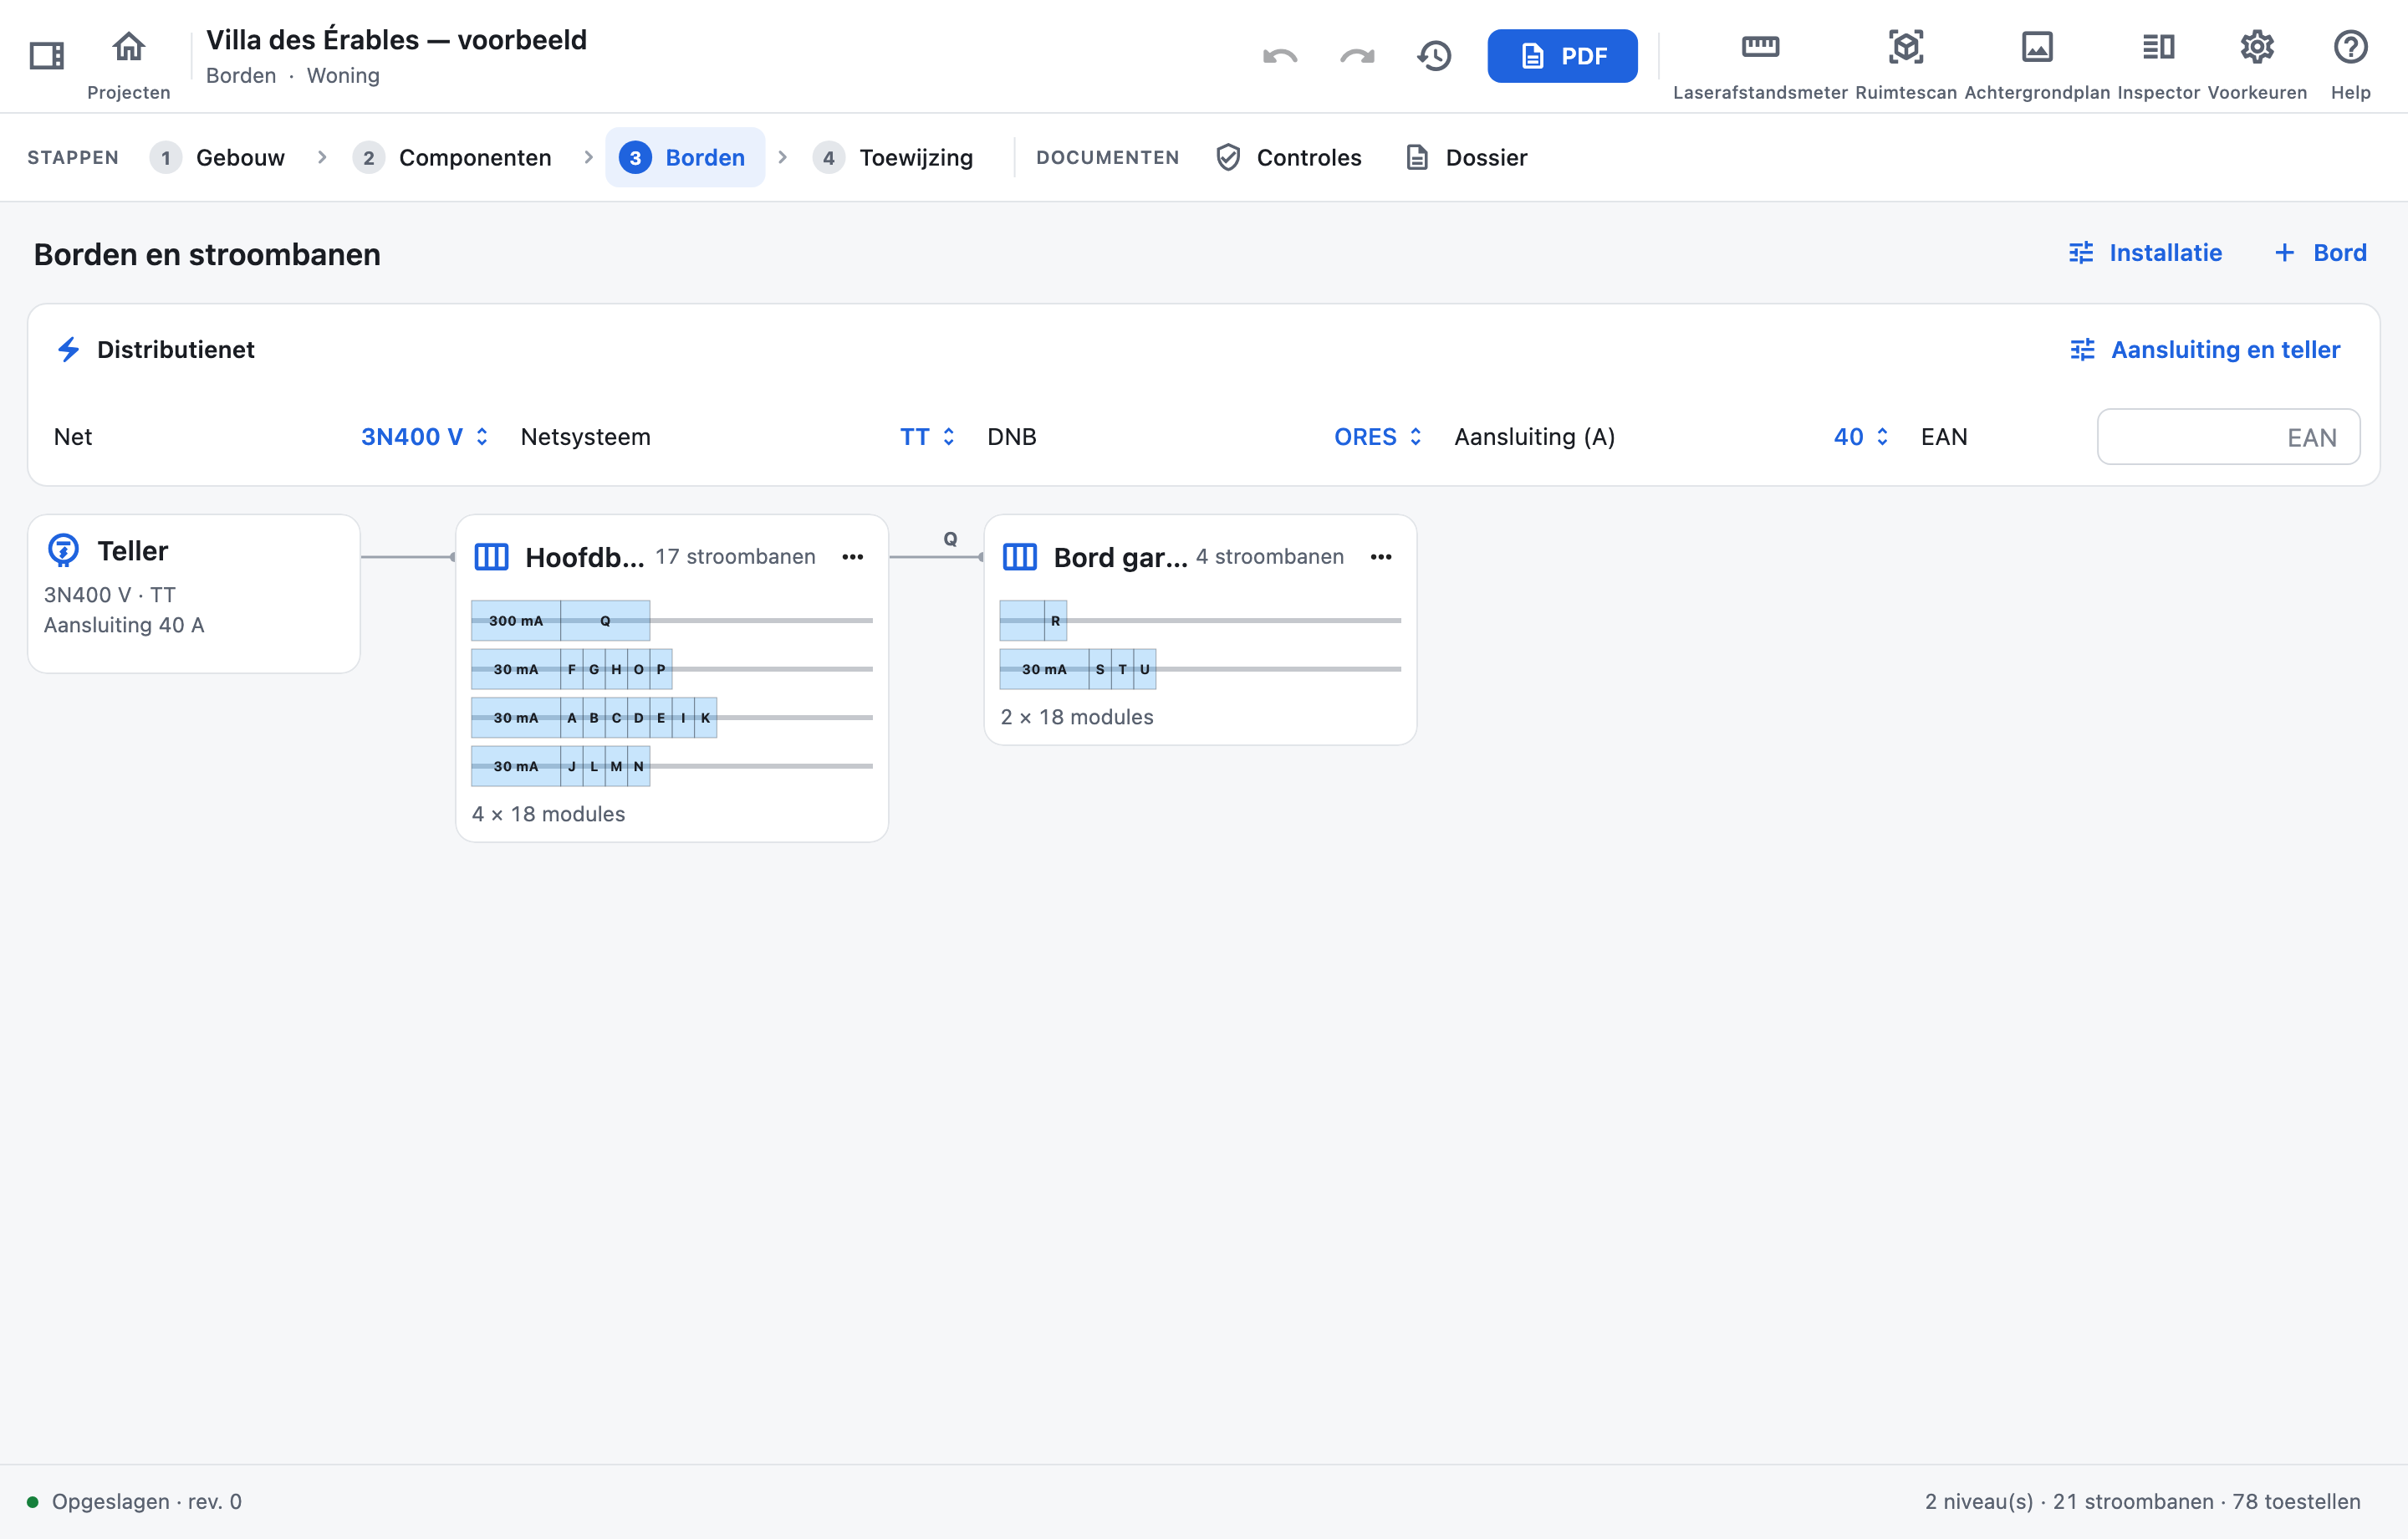
Task: Add a new Bord
Action: 2320,252
